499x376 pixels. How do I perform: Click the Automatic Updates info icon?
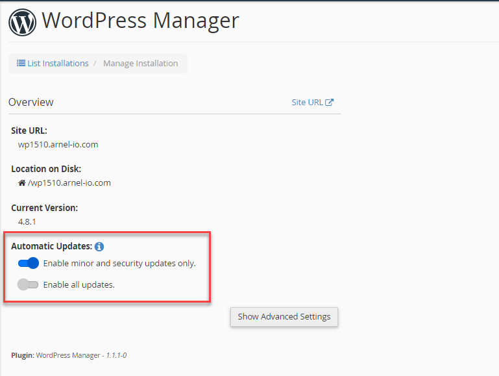(99, 246)
